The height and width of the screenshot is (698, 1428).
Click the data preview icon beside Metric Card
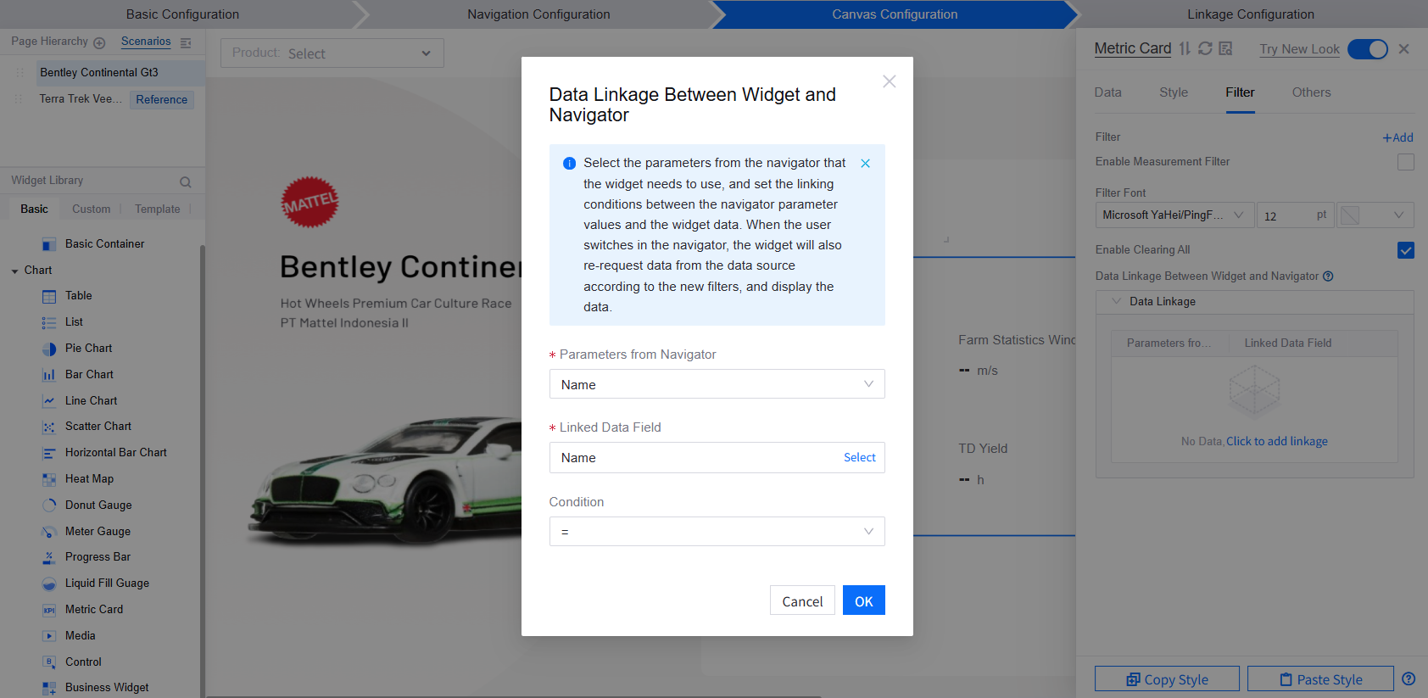(x=1225, y=48)
